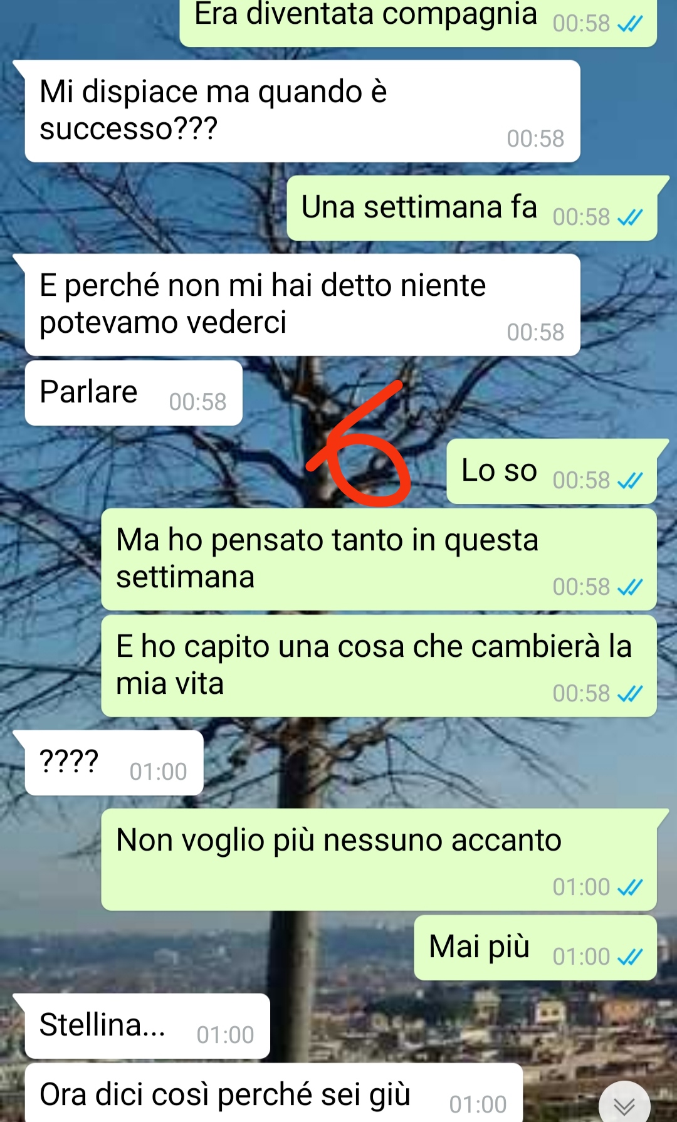The image size is (677, 1122).
Task: Select the 'Stellina...' message bubble
Action: pos(147,1025)
